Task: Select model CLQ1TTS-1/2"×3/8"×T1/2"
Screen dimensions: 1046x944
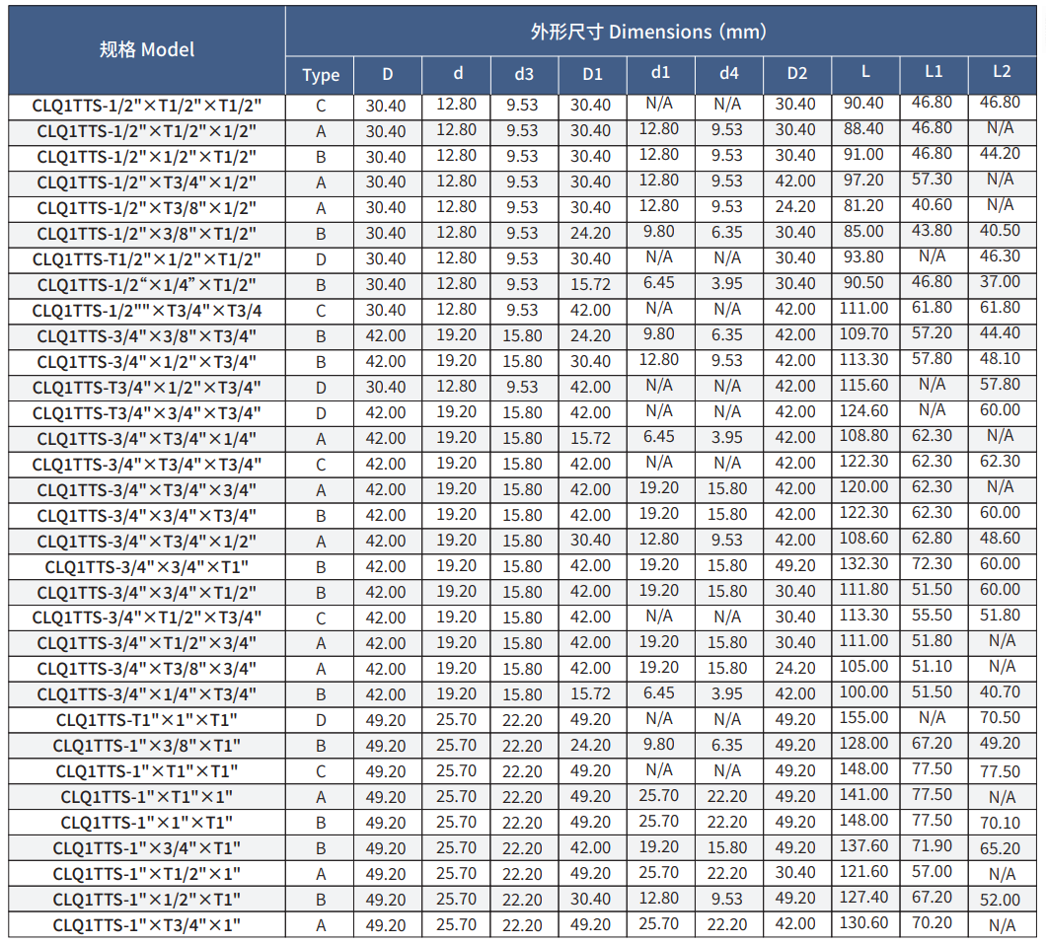Action: point(147,234)
